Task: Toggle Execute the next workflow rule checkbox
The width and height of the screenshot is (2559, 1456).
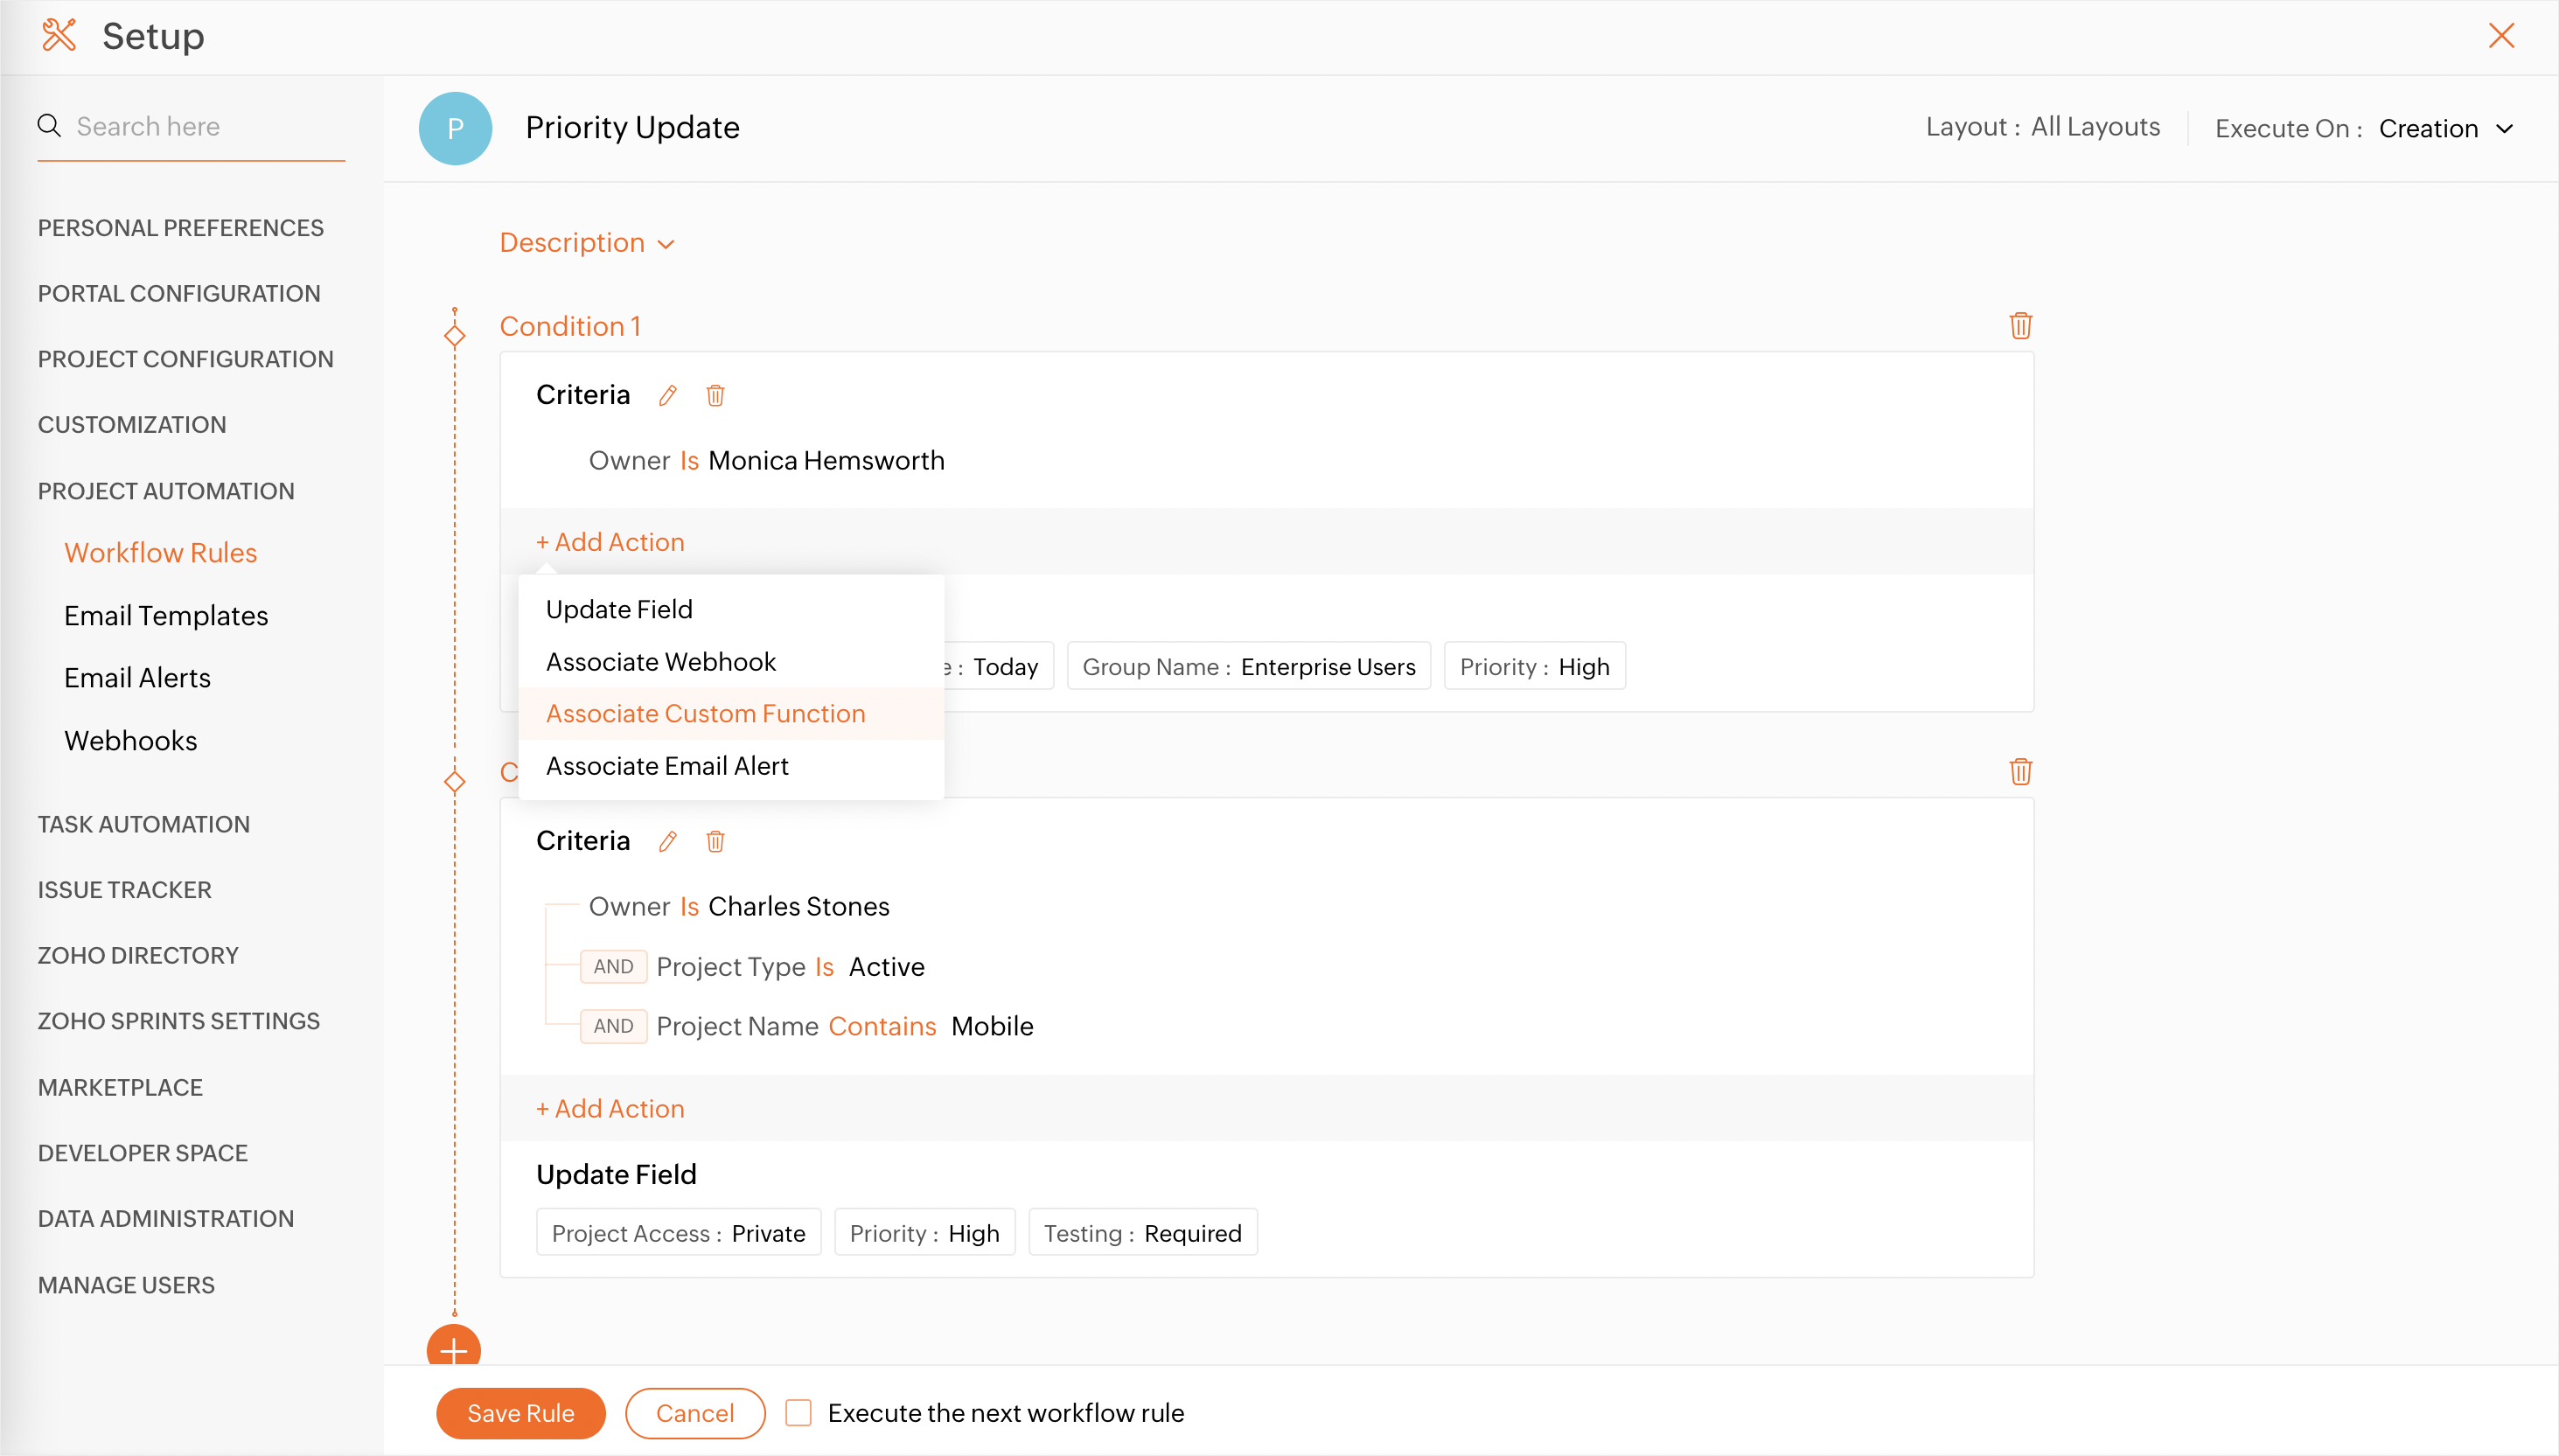Action: [798, 1412]
